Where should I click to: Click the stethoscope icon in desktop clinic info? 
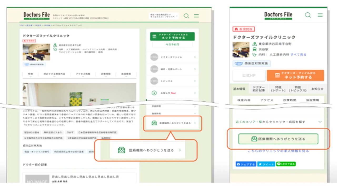coord(55,49)
